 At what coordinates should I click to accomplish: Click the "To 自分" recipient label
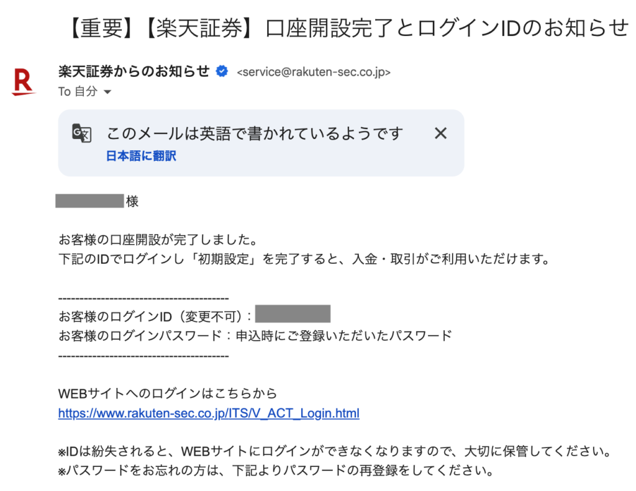click(x=78, y=92)
